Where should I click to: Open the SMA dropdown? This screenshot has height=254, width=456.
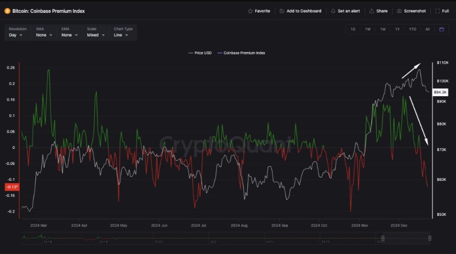(x=44, y=35)
